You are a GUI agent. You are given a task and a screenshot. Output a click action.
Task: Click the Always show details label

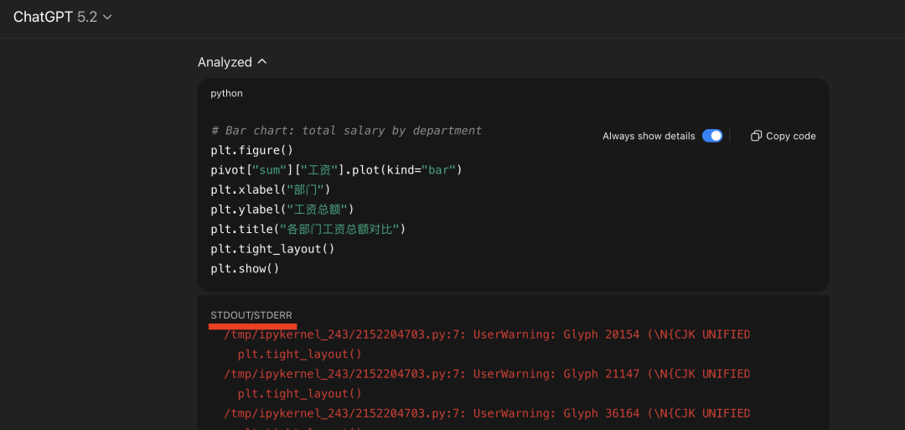click(649, 136)
